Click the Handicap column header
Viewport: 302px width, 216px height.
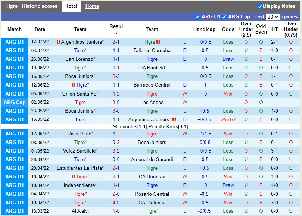(204, 29)
